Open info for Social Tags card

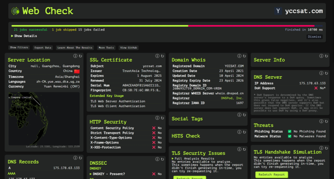(x=239, y=115)
